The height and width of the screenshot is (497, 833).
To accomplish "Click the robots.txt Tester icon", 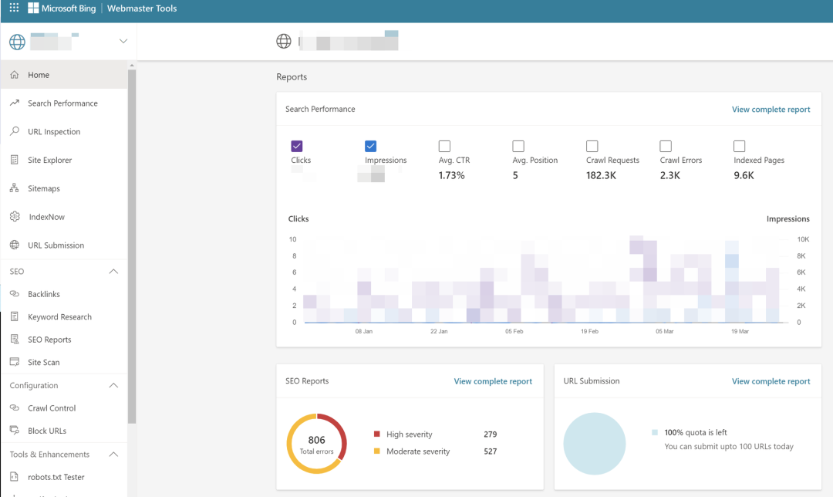I will point(15,477).
